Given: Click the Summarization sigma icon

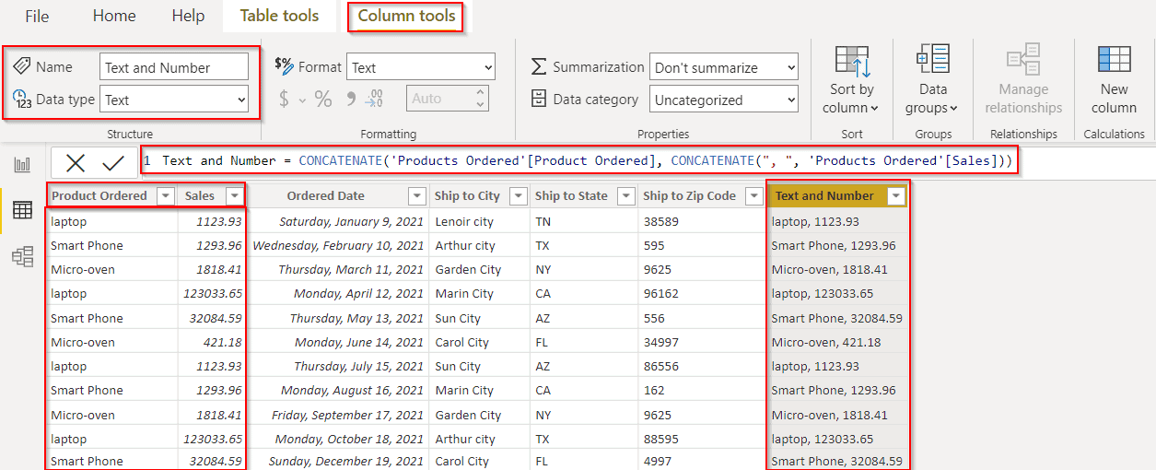Looking at the screenshot, I should [x=539, y=66].
